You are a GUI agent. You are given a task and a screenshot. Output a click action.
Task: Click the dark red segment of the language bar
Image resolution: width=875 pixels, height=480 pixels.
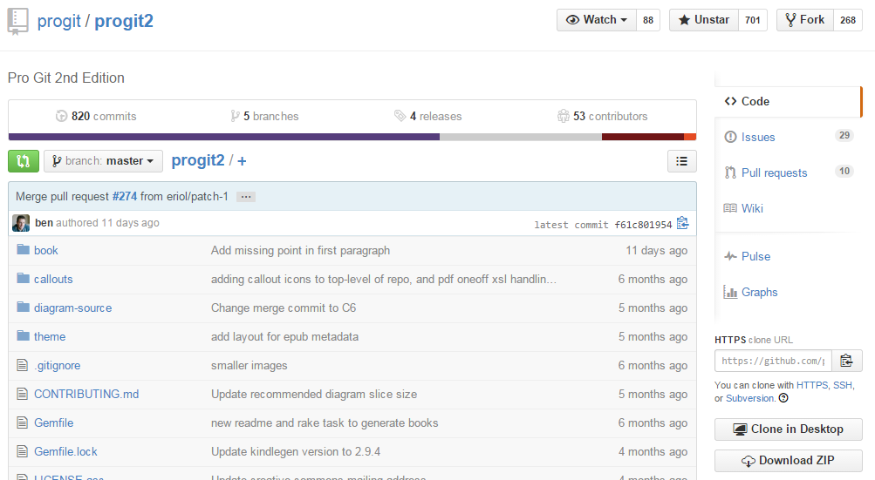[x=643, y=137]
